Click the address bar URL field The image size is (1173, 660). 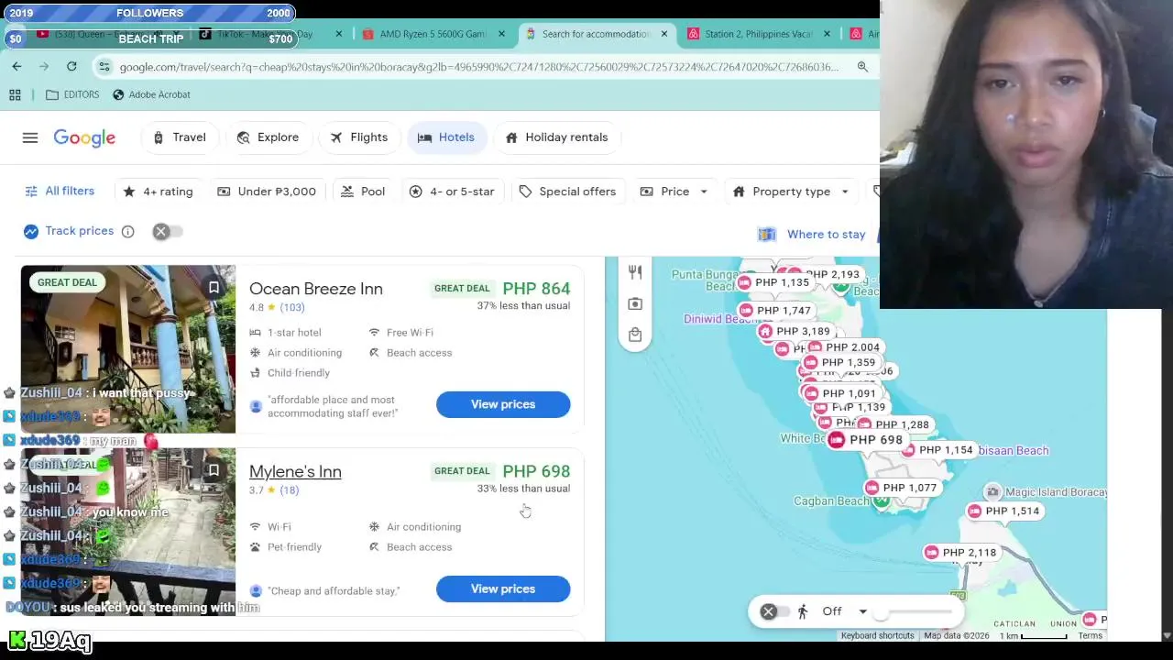point(478,66)
